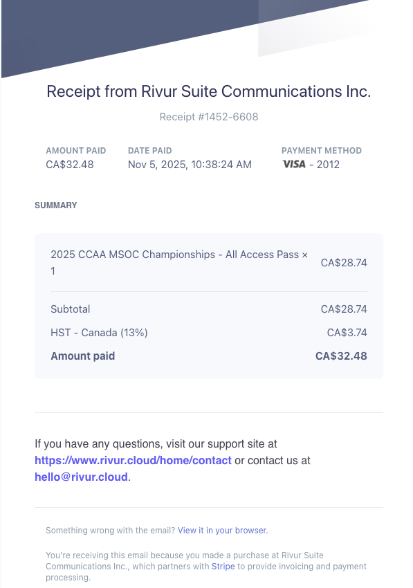Click the CCAA MSOC Championships All Access Pass item

pos(179,262)
